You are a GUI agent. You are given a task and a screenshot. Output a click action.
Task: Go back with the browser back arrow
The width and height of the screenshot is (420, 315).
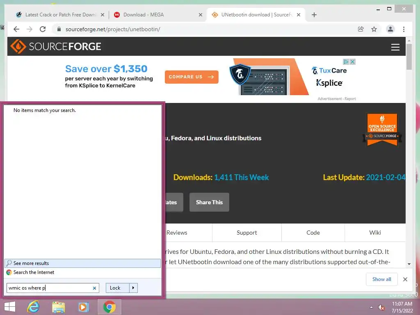(x=16, y=29)
